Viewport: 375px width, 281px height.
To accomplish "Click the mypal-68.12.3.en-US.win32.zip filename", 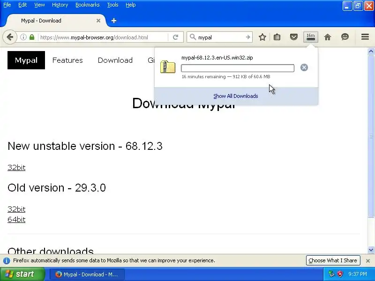I will [217, 58].
